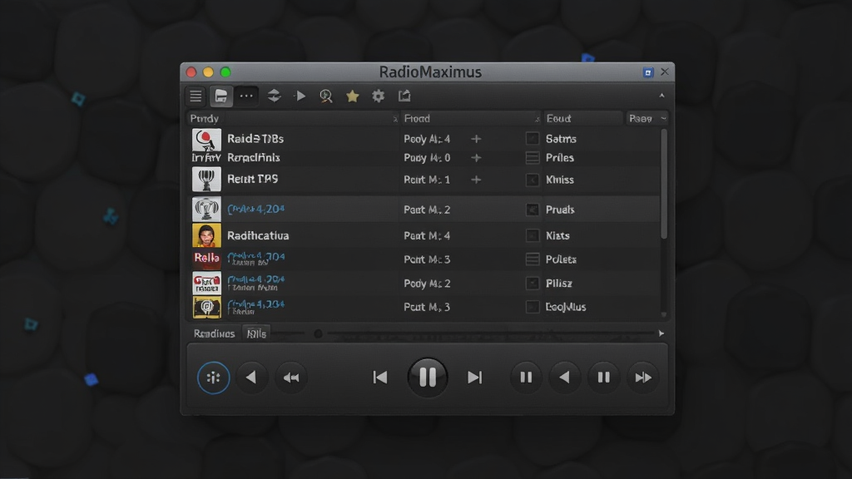
Task: Click the pause button right of next track
Action: click(526, 378)
